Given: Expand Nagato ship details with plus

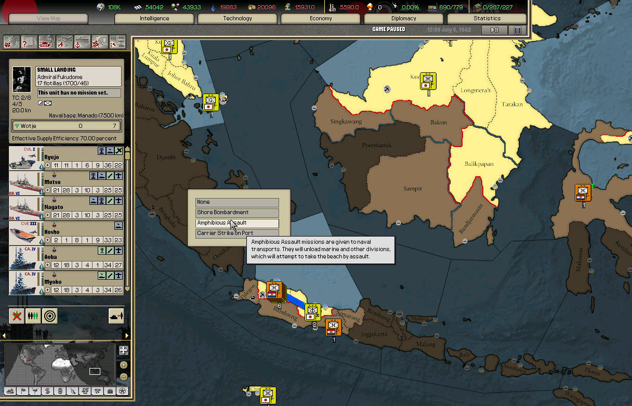Looking at the screenshot, I should pos(48,215).
